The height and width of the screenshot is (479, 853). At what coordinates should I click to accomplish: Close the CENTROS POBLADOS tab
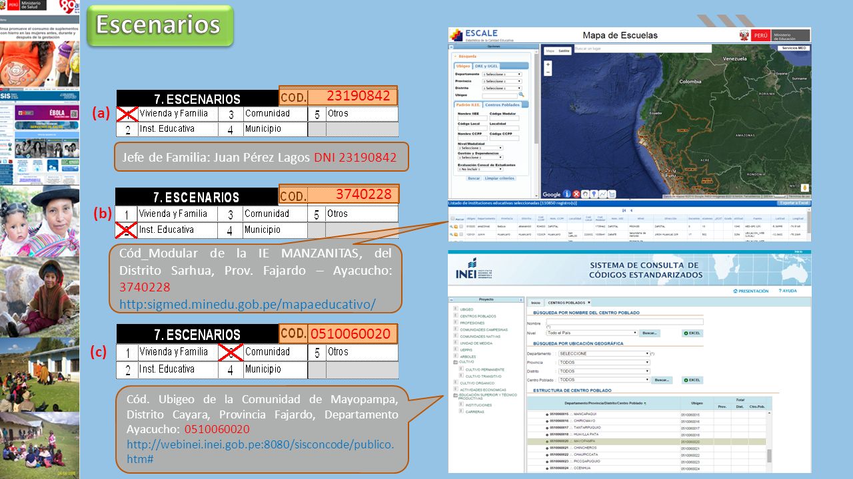[x=589, y=302]
